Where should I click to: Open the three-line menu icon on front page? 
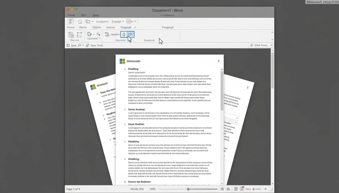tap(218, 61)
